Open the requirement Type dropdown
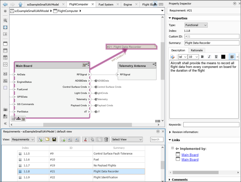Viewport: 241px width, 182px height. tap(196, 25)
